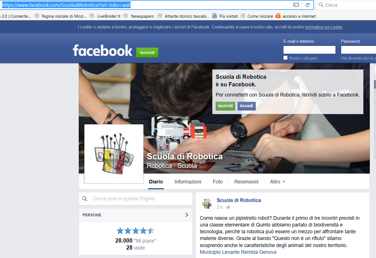Click the post's 2 h timestamp
Screen dimensions: 376x258
219,207
